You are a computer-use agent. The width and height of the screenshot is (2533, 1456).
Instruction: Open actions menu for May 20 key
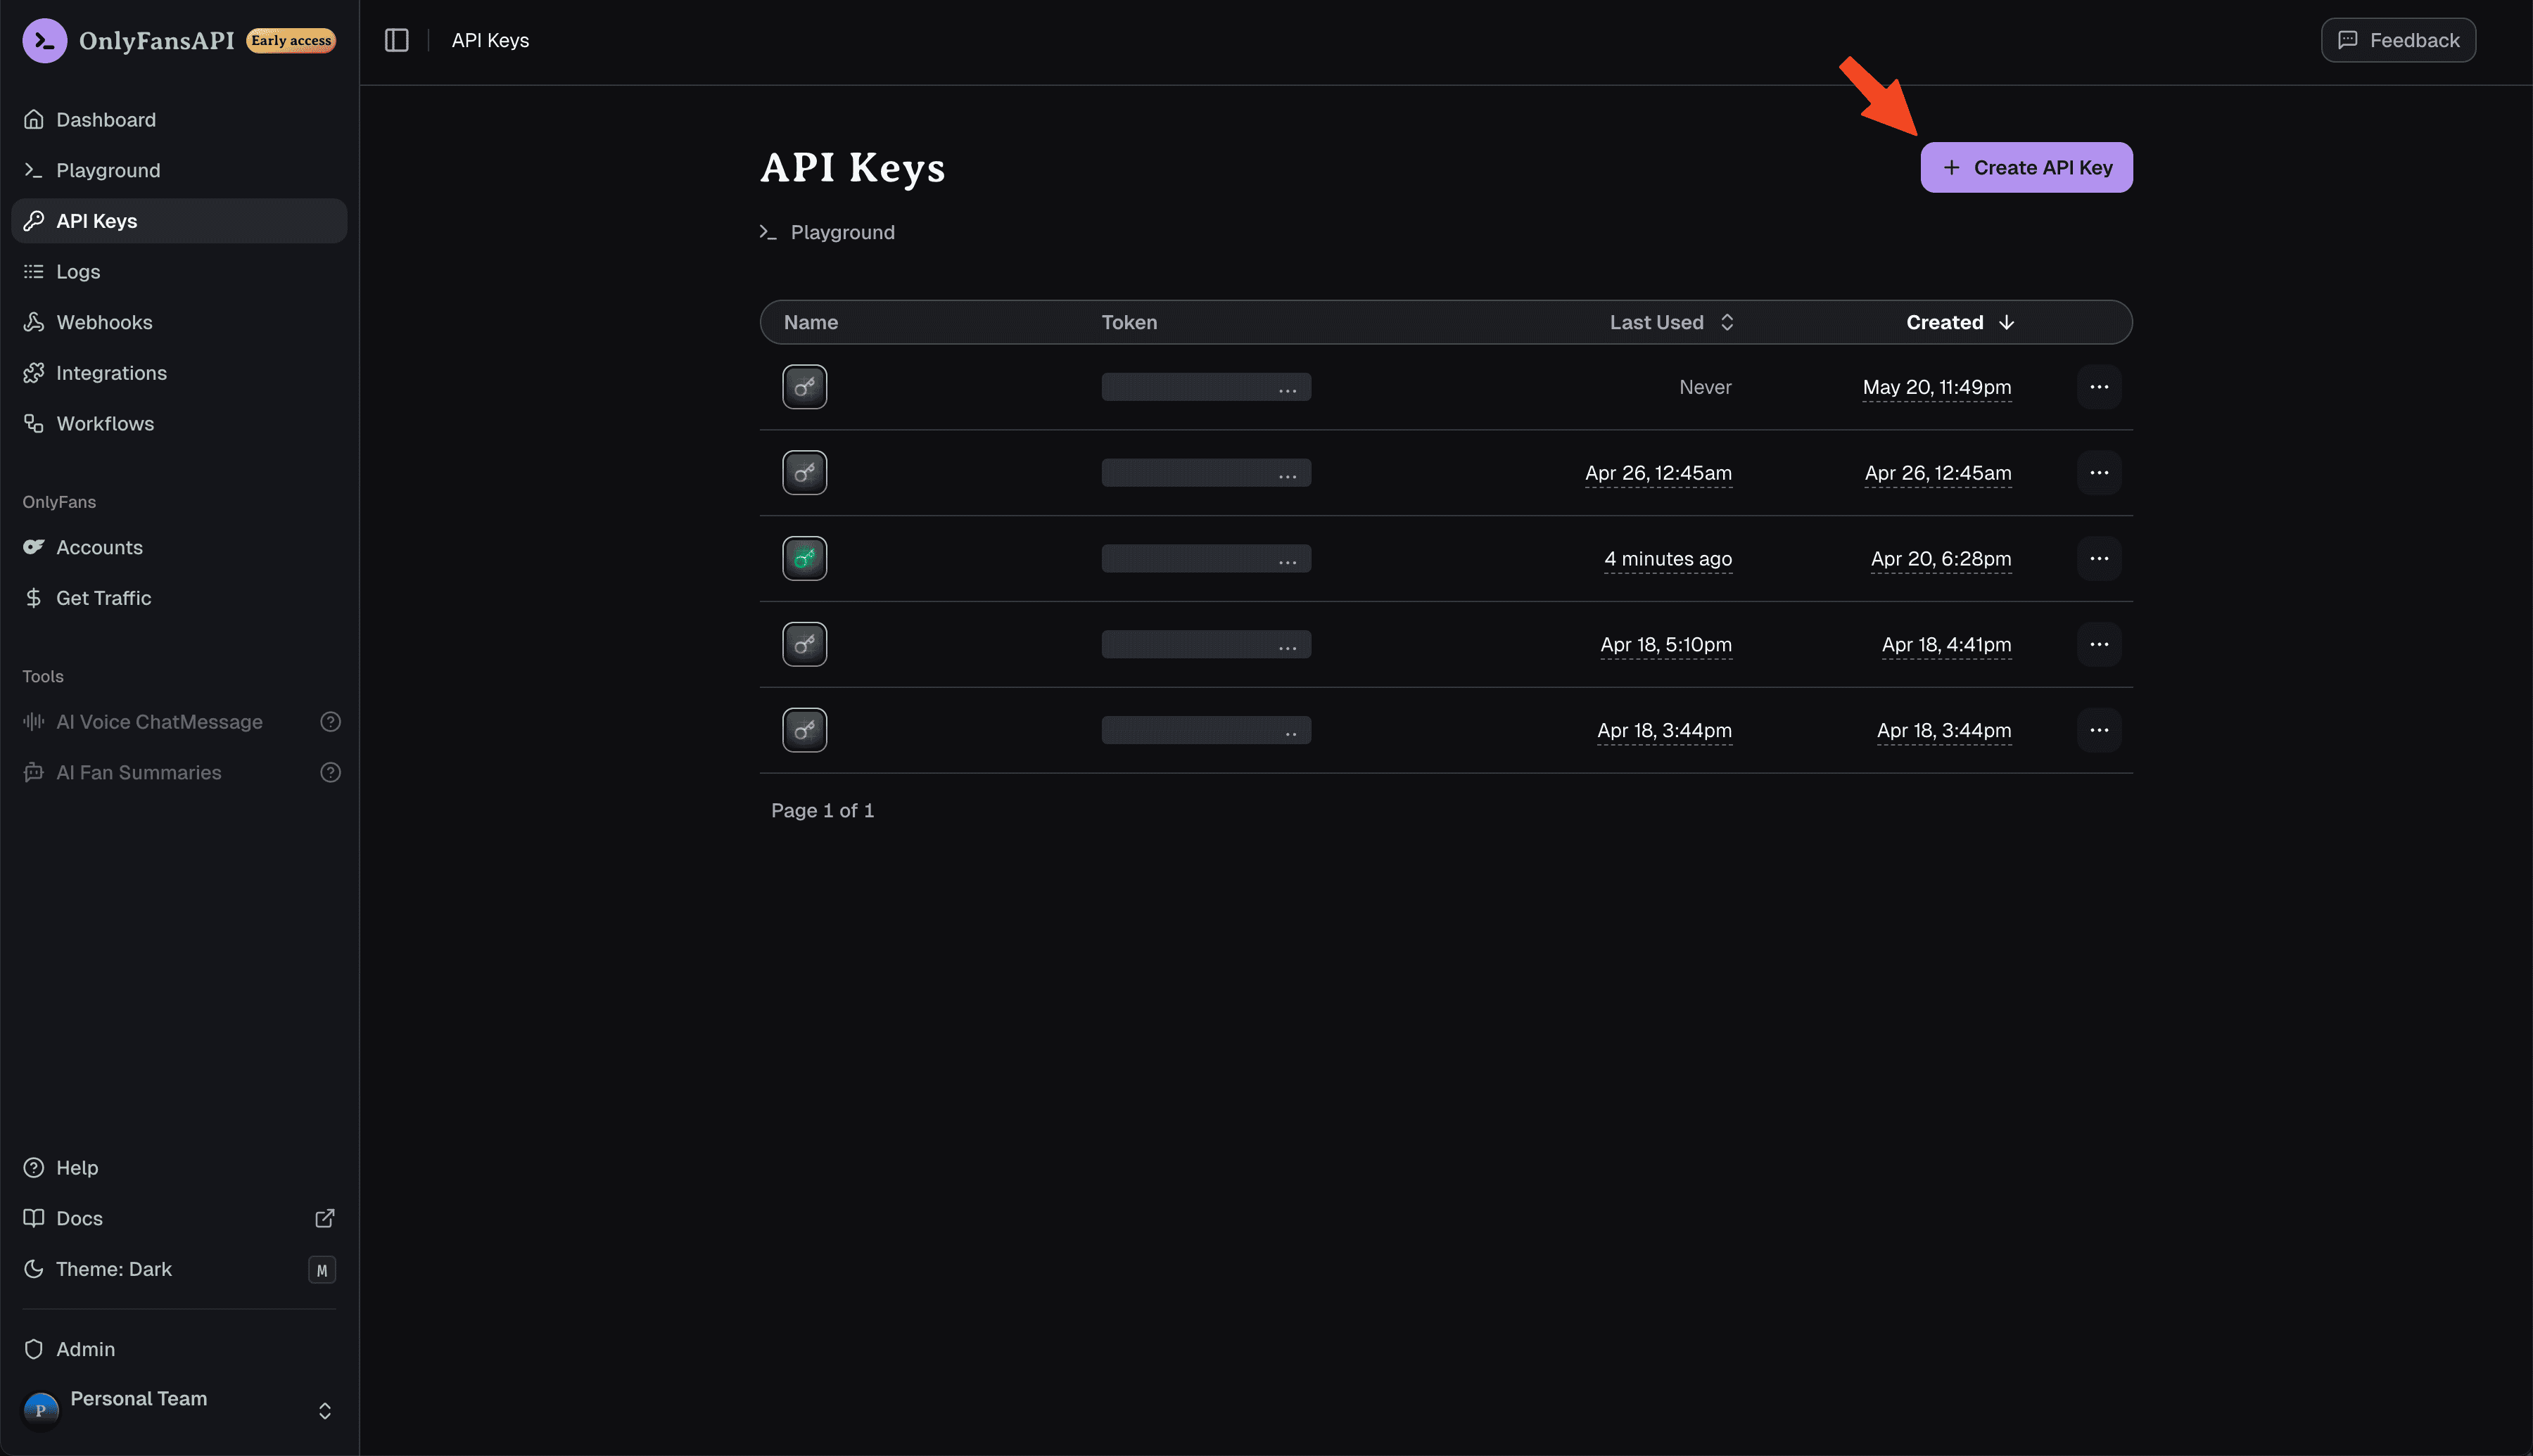coord(2098,387)
